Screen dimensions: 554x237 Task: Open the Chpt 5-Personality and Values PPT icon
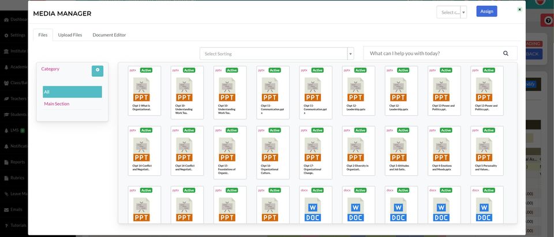click(x=484, y=149)
